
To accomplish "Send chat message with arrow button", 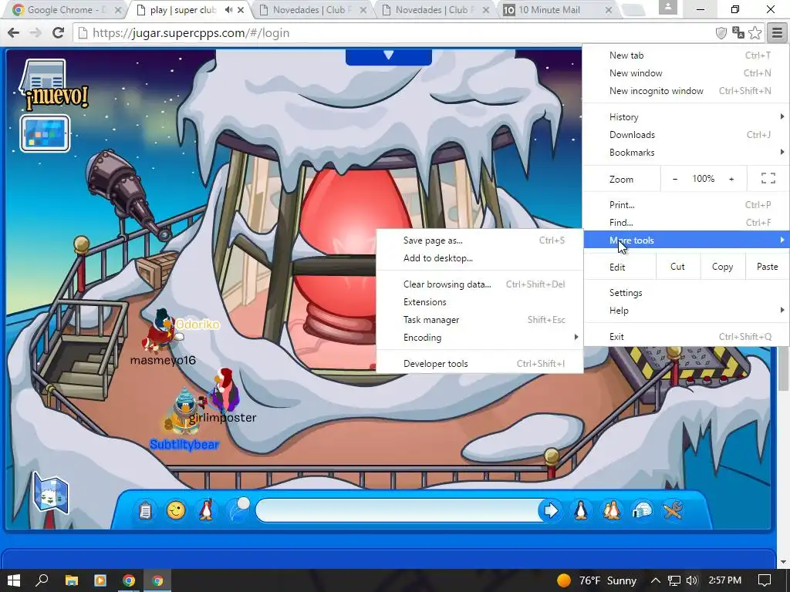I will coord(550,511).
